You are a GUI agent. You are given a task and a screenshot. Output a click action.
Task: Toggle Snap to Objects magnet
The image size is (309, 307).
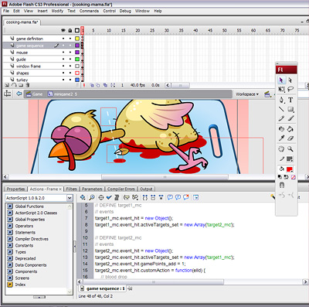click(282, 185)
